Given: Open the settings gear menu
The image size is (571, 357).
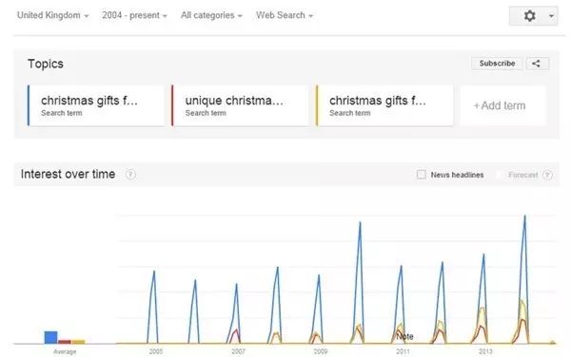Looking at the screenshot, I should point(529,15).
